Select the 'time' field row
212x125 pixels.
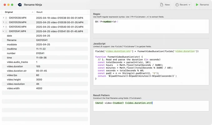coord(45,58)
